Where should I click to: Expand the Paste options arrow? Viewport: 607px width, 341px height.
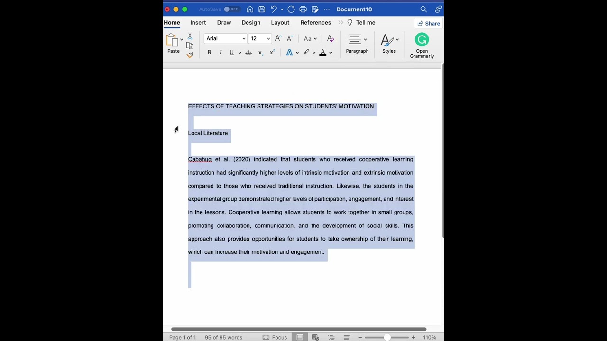coord(181,39)
